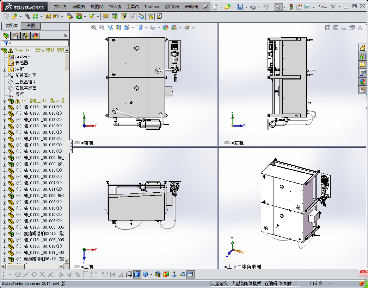This screenshot has width=368, height=288.
Task: Click the Previous View icon
Action: coord(110,28)
